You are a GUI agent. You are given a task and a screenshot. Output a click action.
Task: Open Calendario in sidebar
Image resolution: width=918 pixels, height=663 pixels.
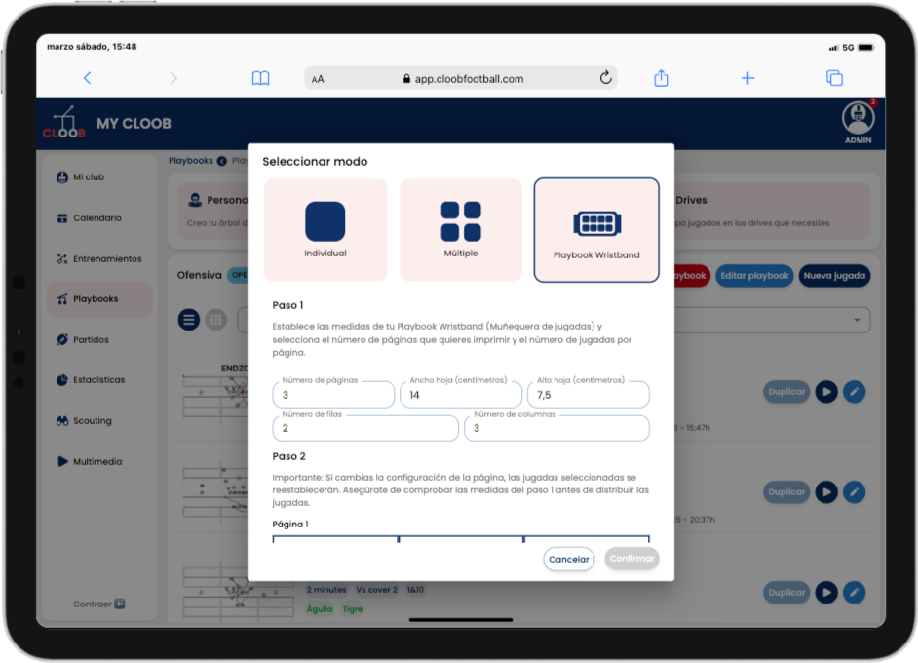coord(96,218)
